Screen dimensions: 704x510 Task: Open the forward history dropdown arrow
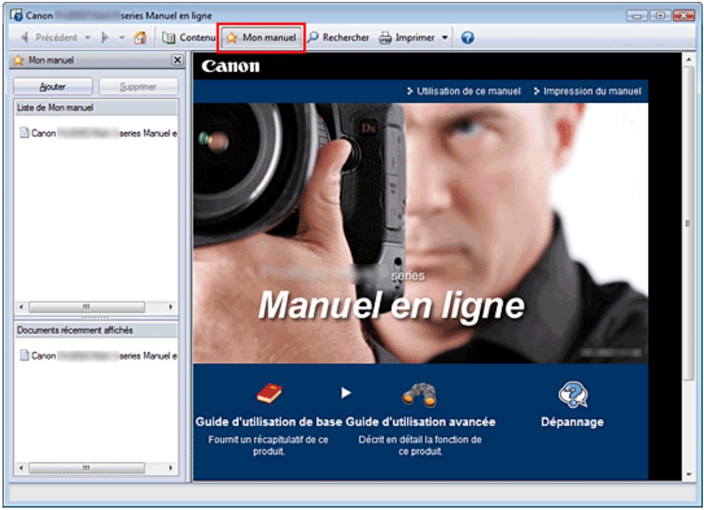pos(122,38)
